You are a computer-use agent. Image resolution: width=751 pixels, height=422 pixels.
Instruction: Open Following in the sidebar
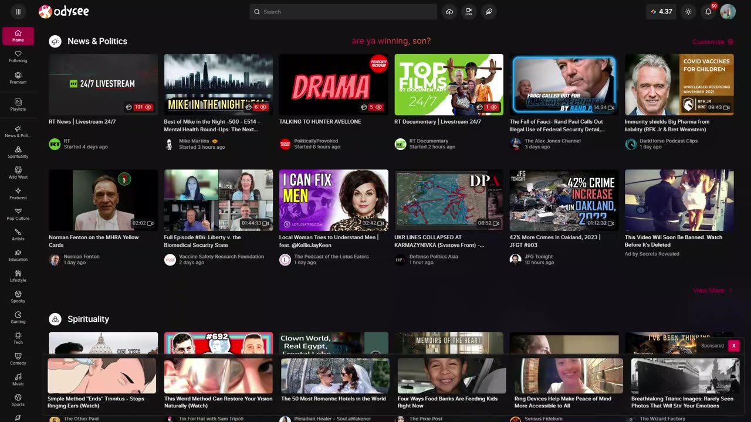pos(18,57)
